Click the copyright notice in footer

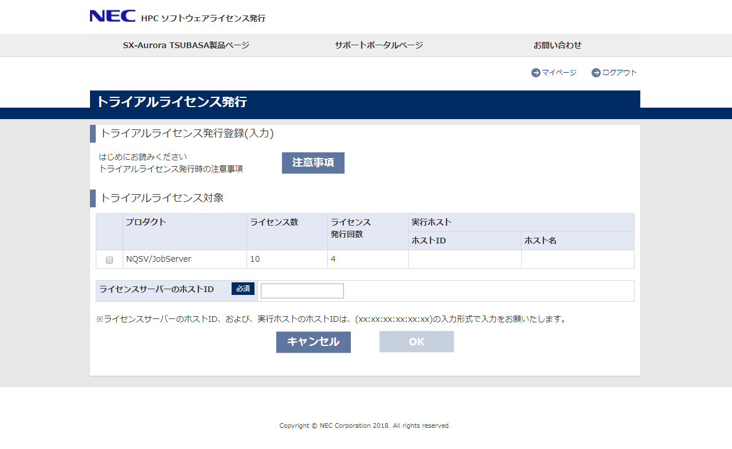tap(365, 426)
